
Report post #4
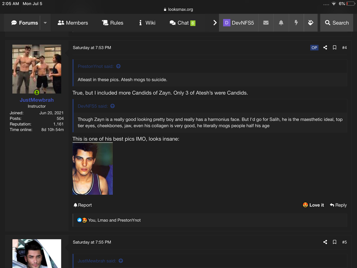(82, 205)
